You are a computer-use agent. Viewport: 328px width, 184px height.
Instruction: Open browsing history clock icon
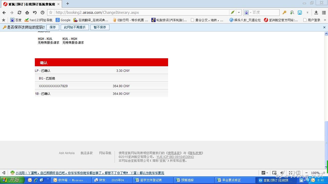click(43, 13)
